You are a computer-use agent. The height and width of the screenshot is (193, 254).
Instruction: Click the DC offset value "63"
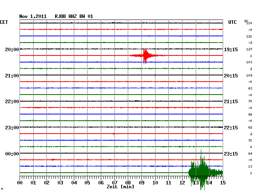click(250, 88)
